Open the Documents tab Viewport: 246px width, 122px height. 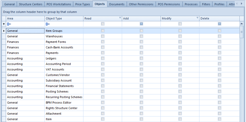[x=117, y=4]
